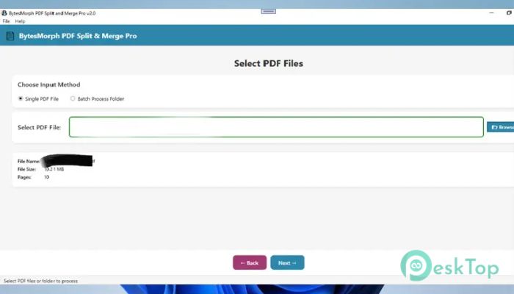Click status bar 'Select PDF files or folder to process'

40,281
